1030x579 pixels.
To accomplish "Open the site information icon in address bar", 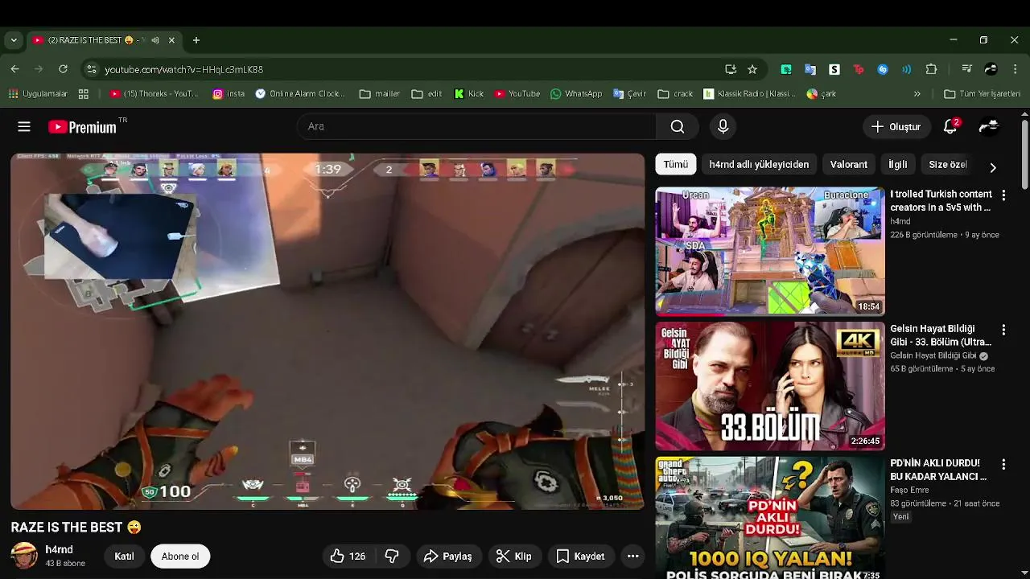I will coord(92,69).
